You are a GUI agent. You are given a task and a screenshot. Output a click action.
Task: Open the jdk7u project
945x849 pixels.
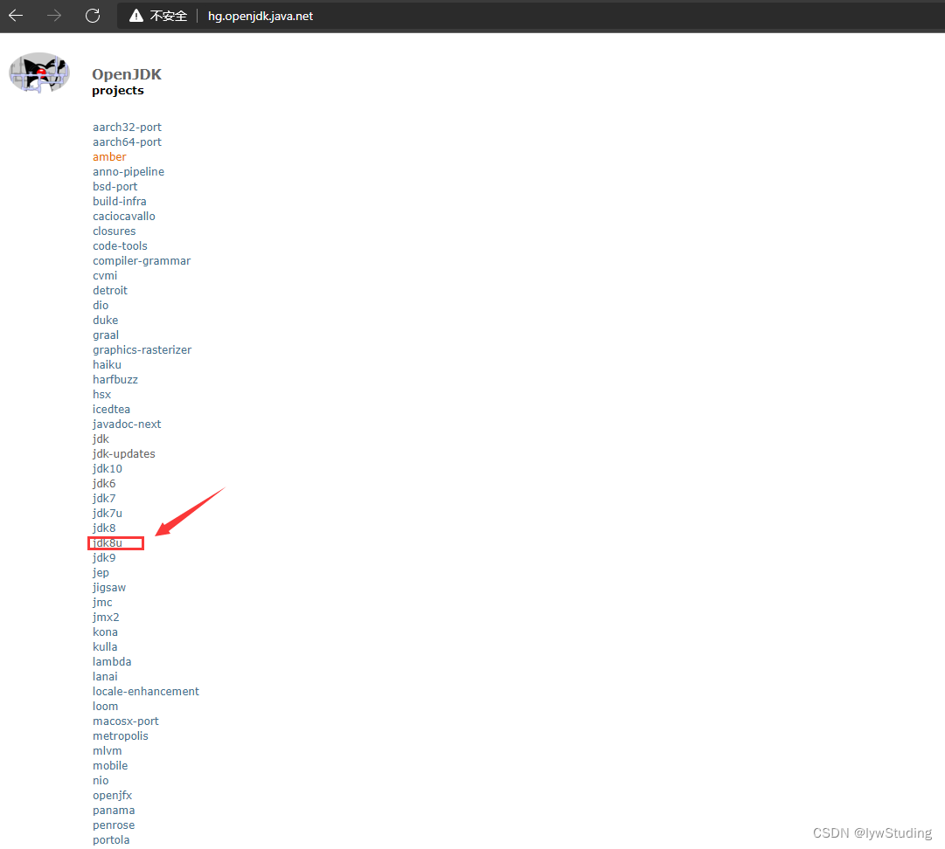click(108, 513)
